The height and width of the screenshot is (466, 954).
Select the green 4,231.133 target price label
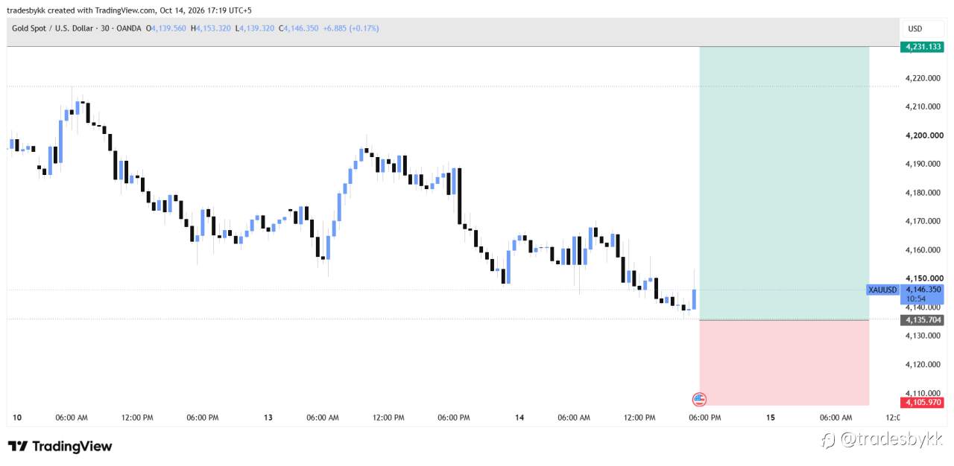click(x=922, y=47)
